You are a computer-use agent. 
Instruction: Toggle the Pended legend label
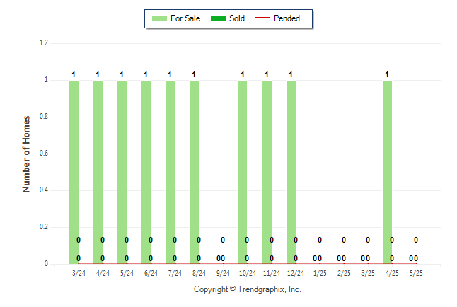(x=287, y=18)
